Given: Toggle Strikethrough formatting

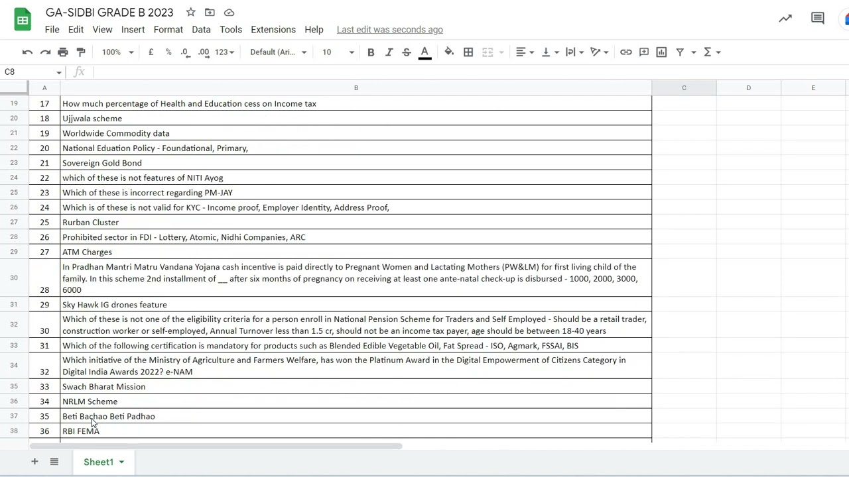Looking at the screenshot, I should (x=407, y=52).
